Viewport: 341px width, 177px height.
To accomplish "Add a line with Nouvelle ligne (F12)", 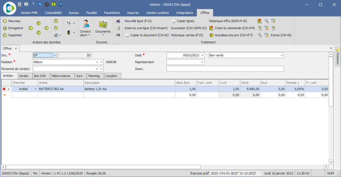I will point(138,21).
